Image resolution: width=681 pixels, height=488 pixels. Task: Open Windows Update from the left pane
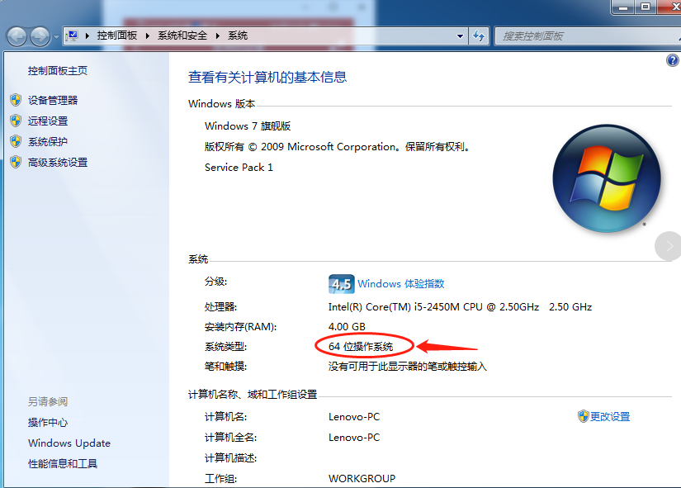69,443
